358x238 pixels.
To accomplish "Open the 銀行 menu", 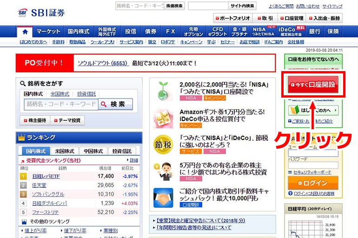I will tap(315, 32).
